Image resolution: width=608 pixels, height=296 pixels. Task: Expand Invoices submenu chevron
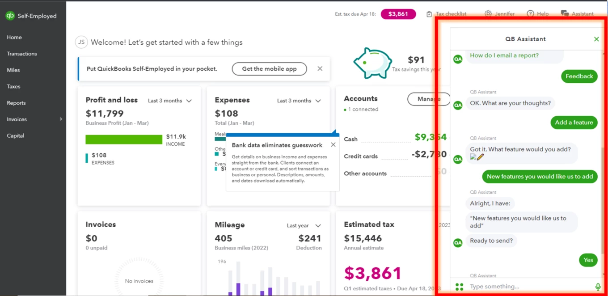pyautogui.click(x=61, y=119)
